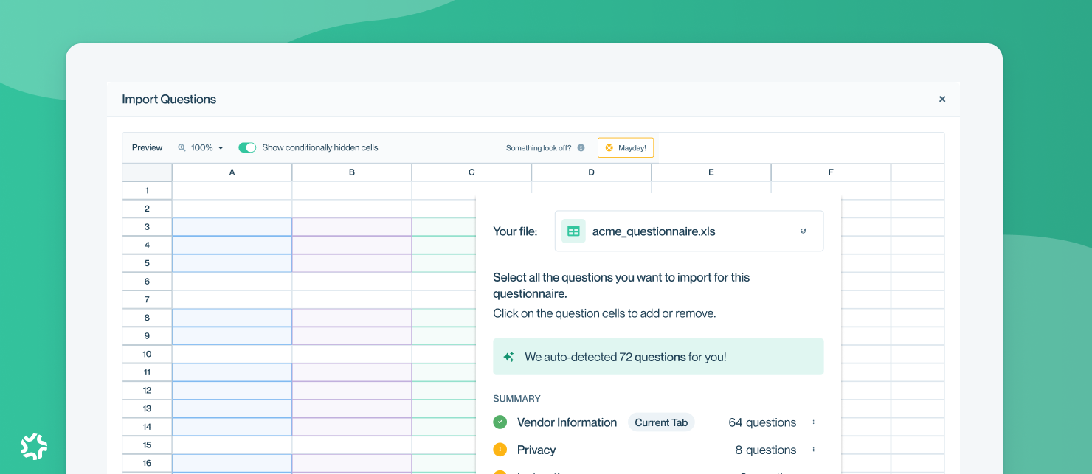Click the zoom magnifier icon in Preview bar
Screen dimensions: 1092x474
click(182, 147)
